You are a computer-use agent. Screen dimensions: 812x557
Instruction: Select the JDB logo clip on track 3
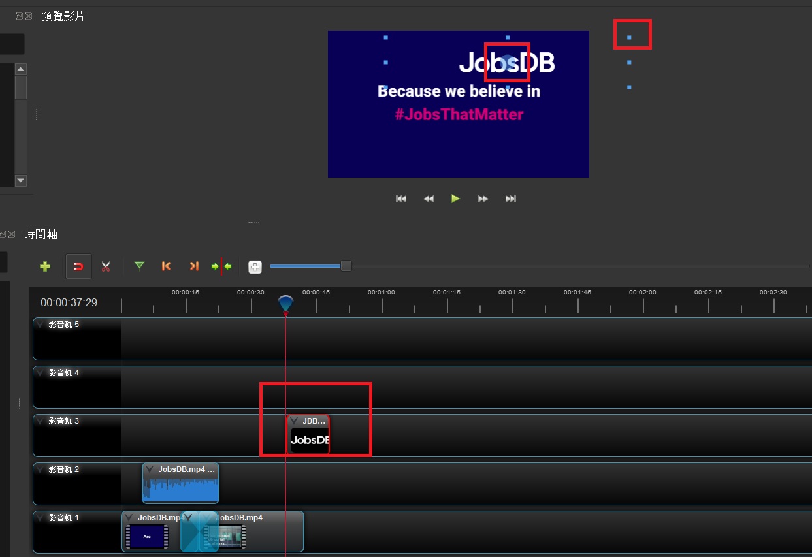[x=309, y=440]
